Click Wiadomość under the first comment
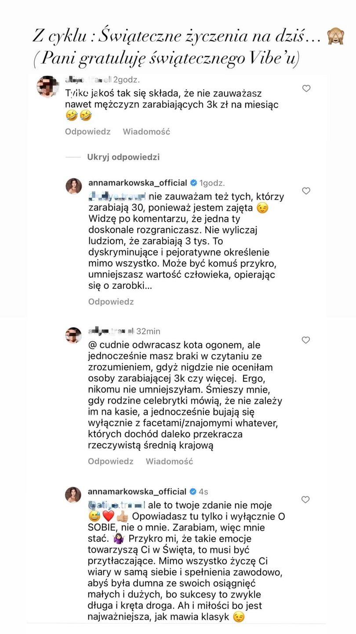 point(146,131)
